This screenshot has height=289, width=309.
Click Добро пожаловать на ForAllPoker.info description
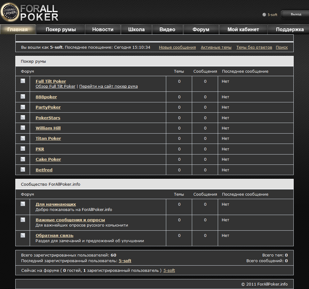pyautogui.click(x=74, y=210)
